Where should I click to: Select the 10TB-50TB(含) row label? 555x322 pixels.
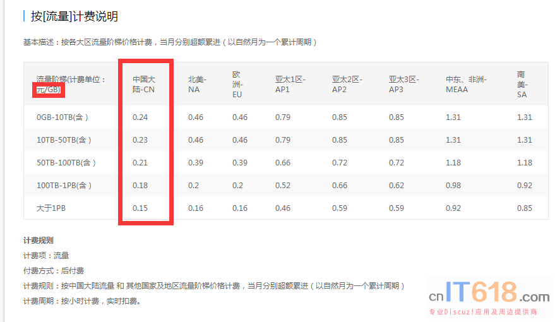point(64,140)
